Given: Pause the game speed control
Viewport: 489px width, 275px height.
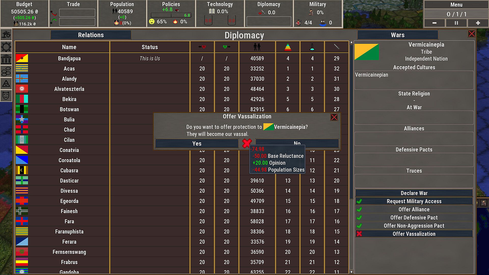Looking at the screenshot, I should pyautogui.click(x=456, y=23).
